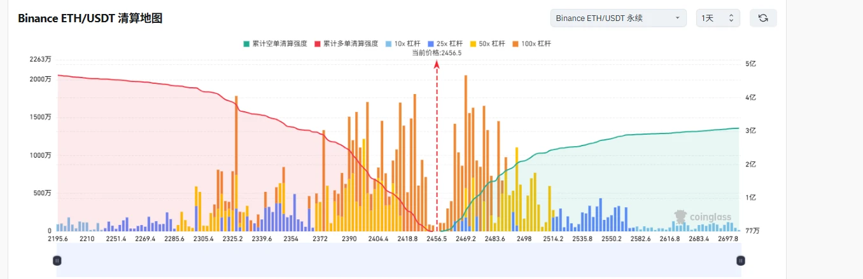The height and width of the screenshot is (279, 863).
Task: Click the zoom range slider track
Action: tap(398, 260)
